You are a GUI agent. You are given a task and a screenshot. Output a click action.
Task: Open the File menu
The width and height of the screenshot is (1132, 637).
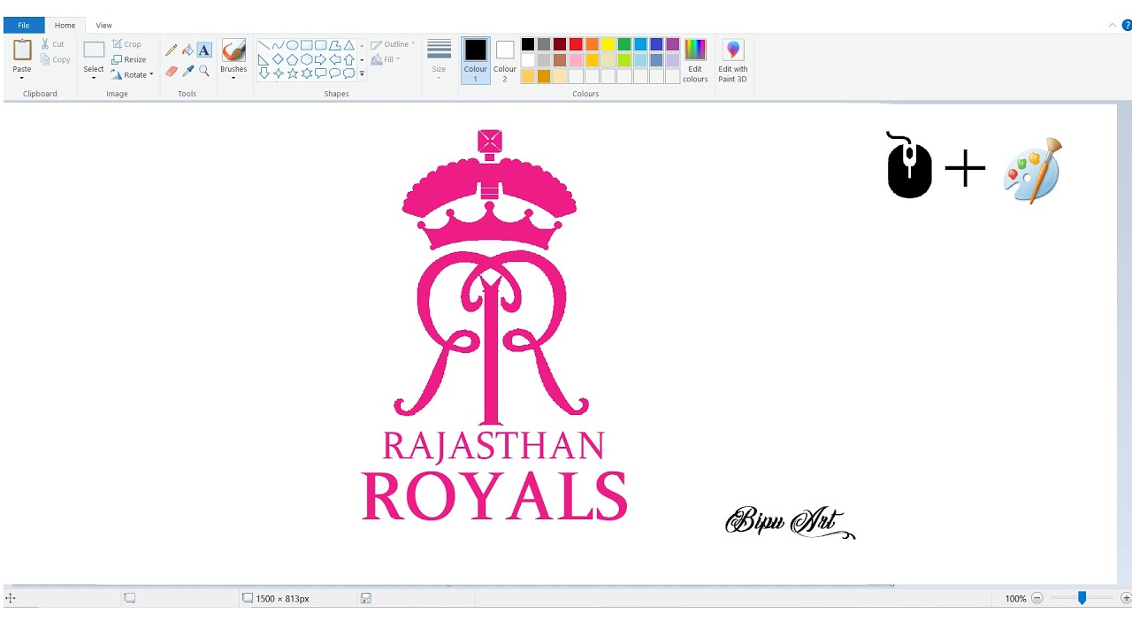24,26
